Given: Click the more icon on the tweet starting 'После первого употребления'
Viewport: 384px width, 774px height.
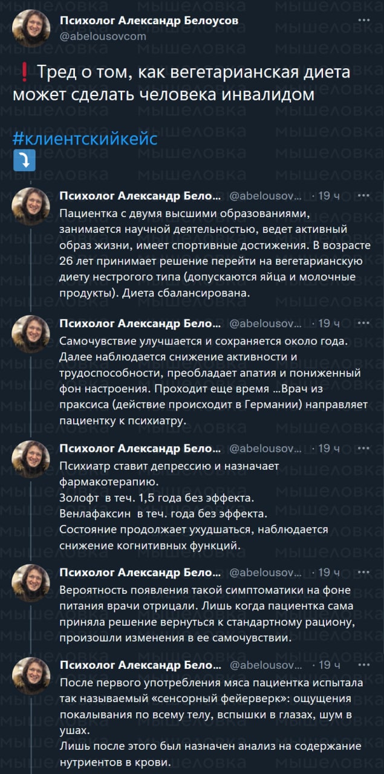Looking at the screenshot, I should (x=364, y=665).
